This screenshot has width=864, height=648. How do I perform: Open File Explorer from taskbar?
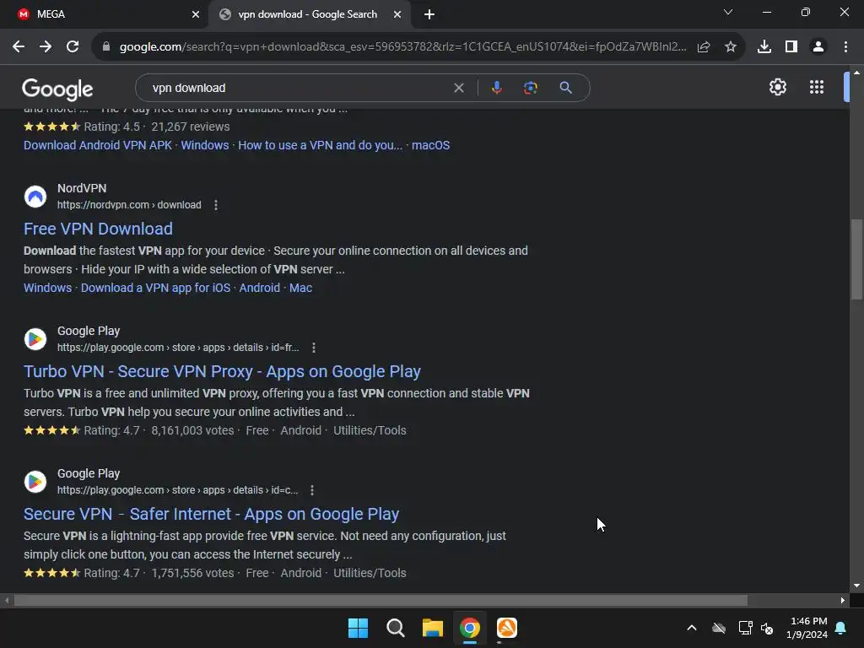[x=433, y=628]
